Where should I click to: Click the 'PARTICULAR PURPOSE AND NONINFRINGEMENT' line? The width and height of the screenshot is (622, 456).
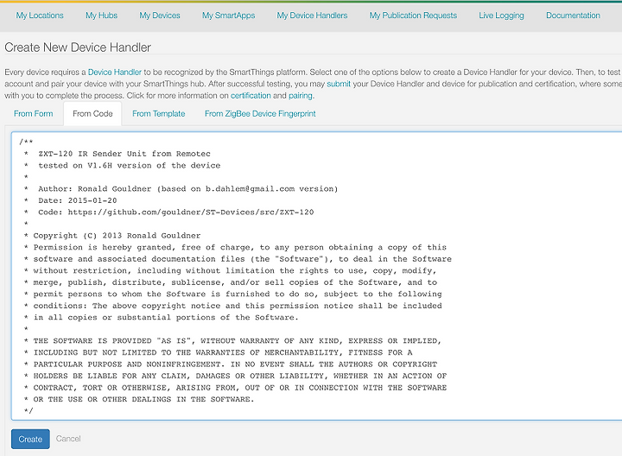(x=235, y=364)
